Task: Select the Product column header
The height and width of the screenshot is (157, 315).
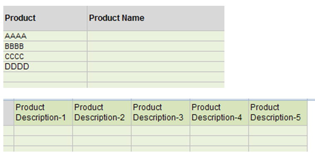Action: [45, 18]
